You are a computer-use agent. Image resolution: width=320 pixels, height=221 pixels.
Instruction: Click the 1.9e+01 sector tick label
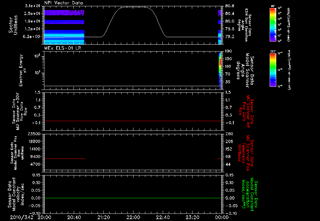(32, 21)
